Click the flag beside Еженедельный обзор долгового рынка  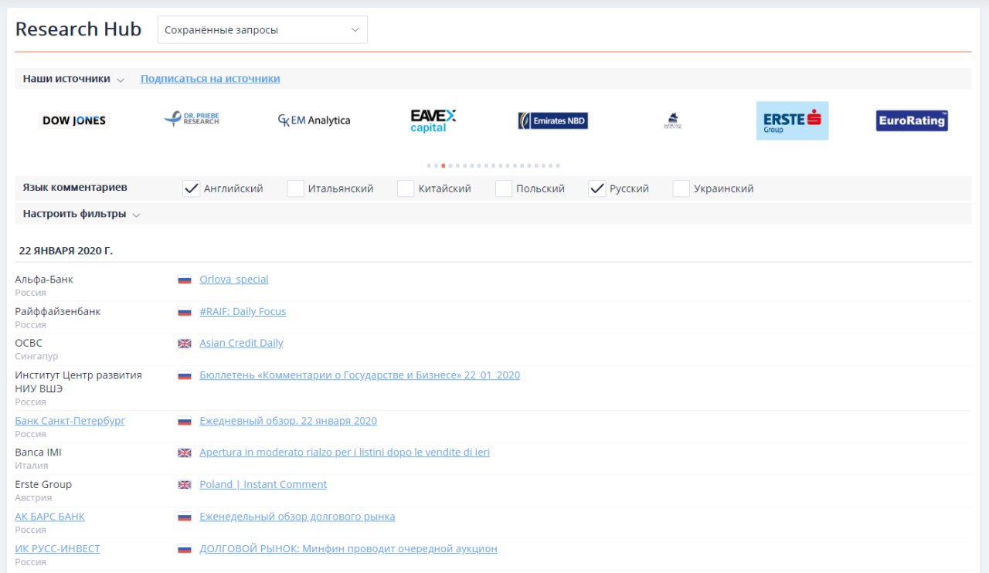185,517
